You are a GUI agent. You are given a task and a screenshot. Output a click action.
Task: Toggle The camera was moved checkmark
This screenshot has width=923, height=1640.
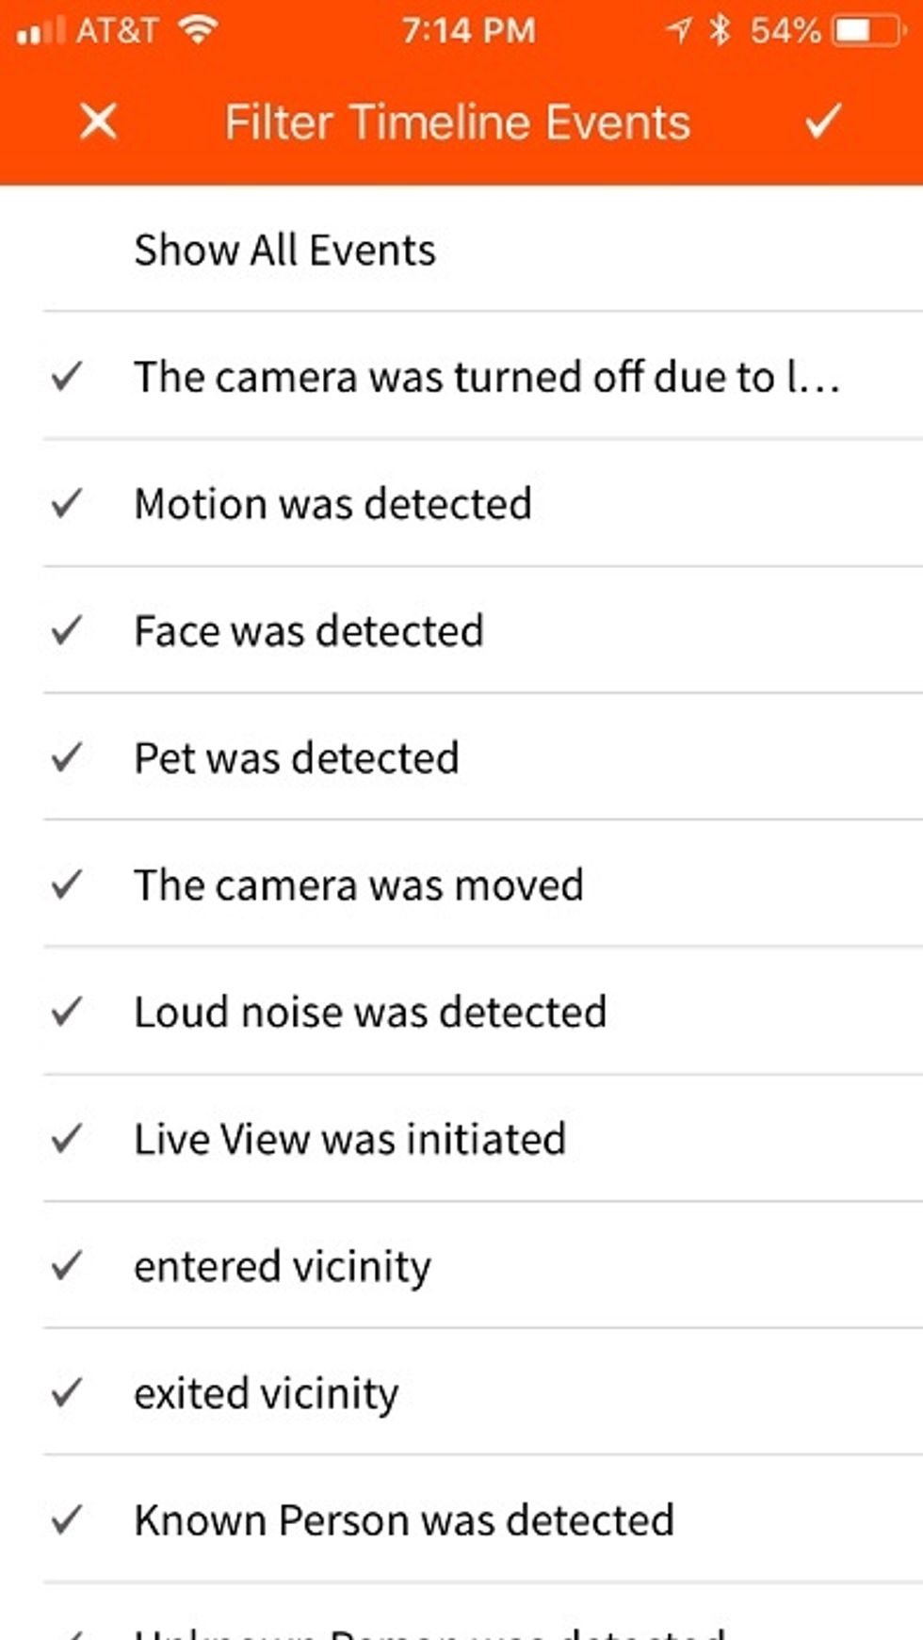point(67,885)
